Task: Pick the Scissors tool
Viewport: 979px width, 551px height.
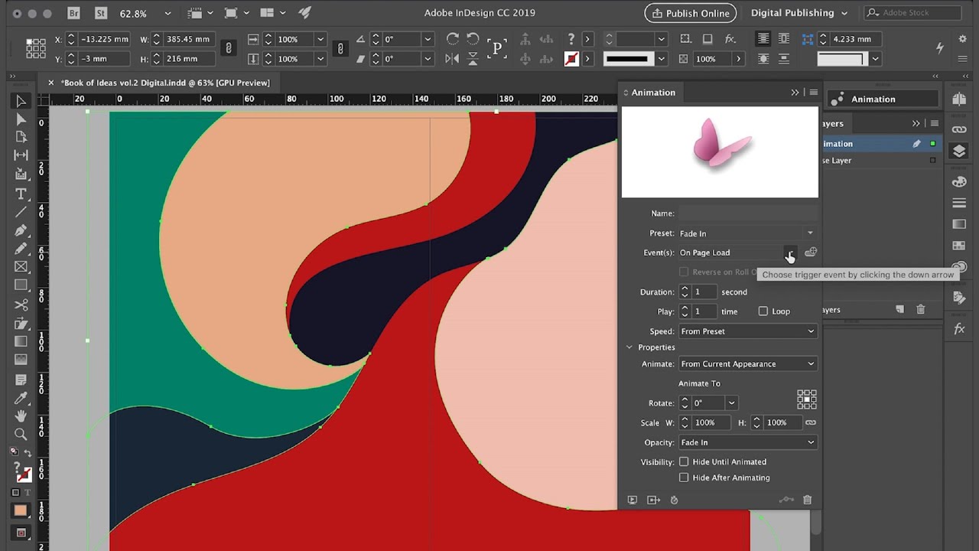Action: point(21,305)
